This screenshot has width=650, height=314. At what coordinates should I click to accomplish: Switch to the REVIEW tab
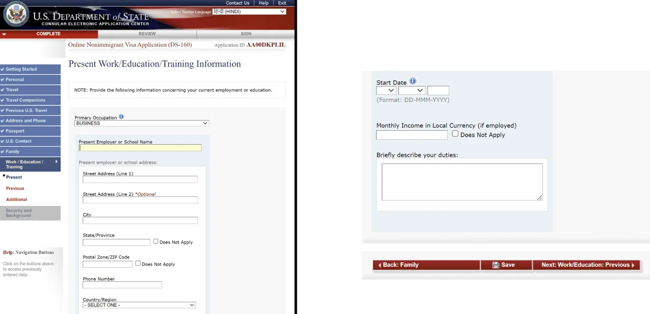click(x=147, y=34)
